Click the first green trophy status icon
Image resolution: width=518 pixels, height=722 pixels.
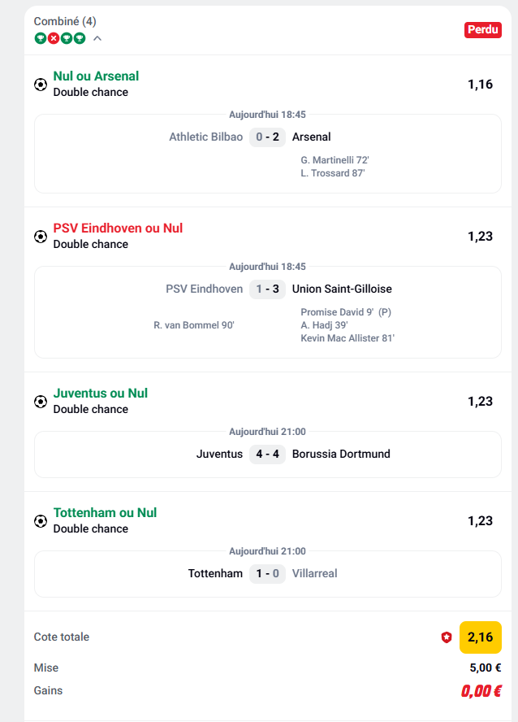[40, 38]
